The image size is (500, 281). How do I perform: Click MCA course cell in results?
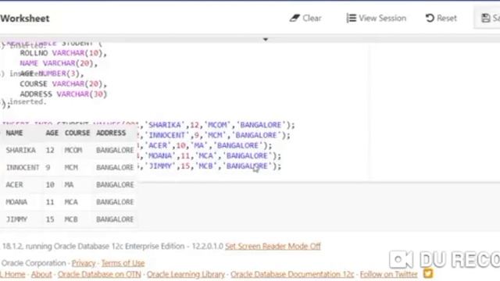coord(71,202)
